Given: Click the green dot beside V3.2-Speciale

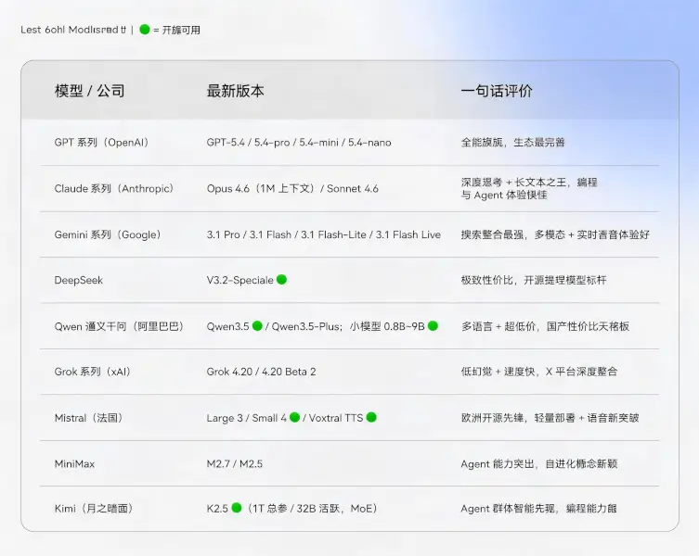Looking at the screenshot, I should coord(281,280).
